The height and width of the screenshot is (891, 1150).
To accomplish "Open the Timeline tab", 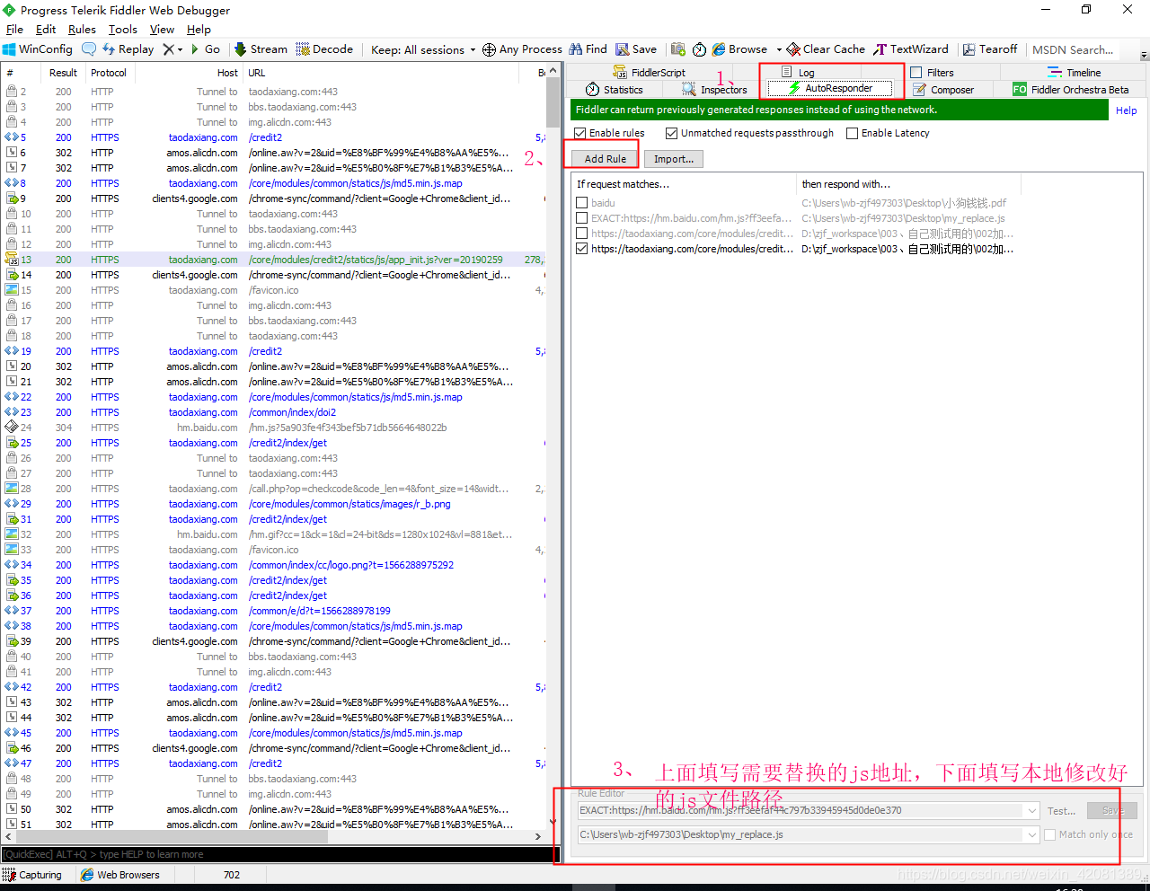I will [x=1074, y=73].
